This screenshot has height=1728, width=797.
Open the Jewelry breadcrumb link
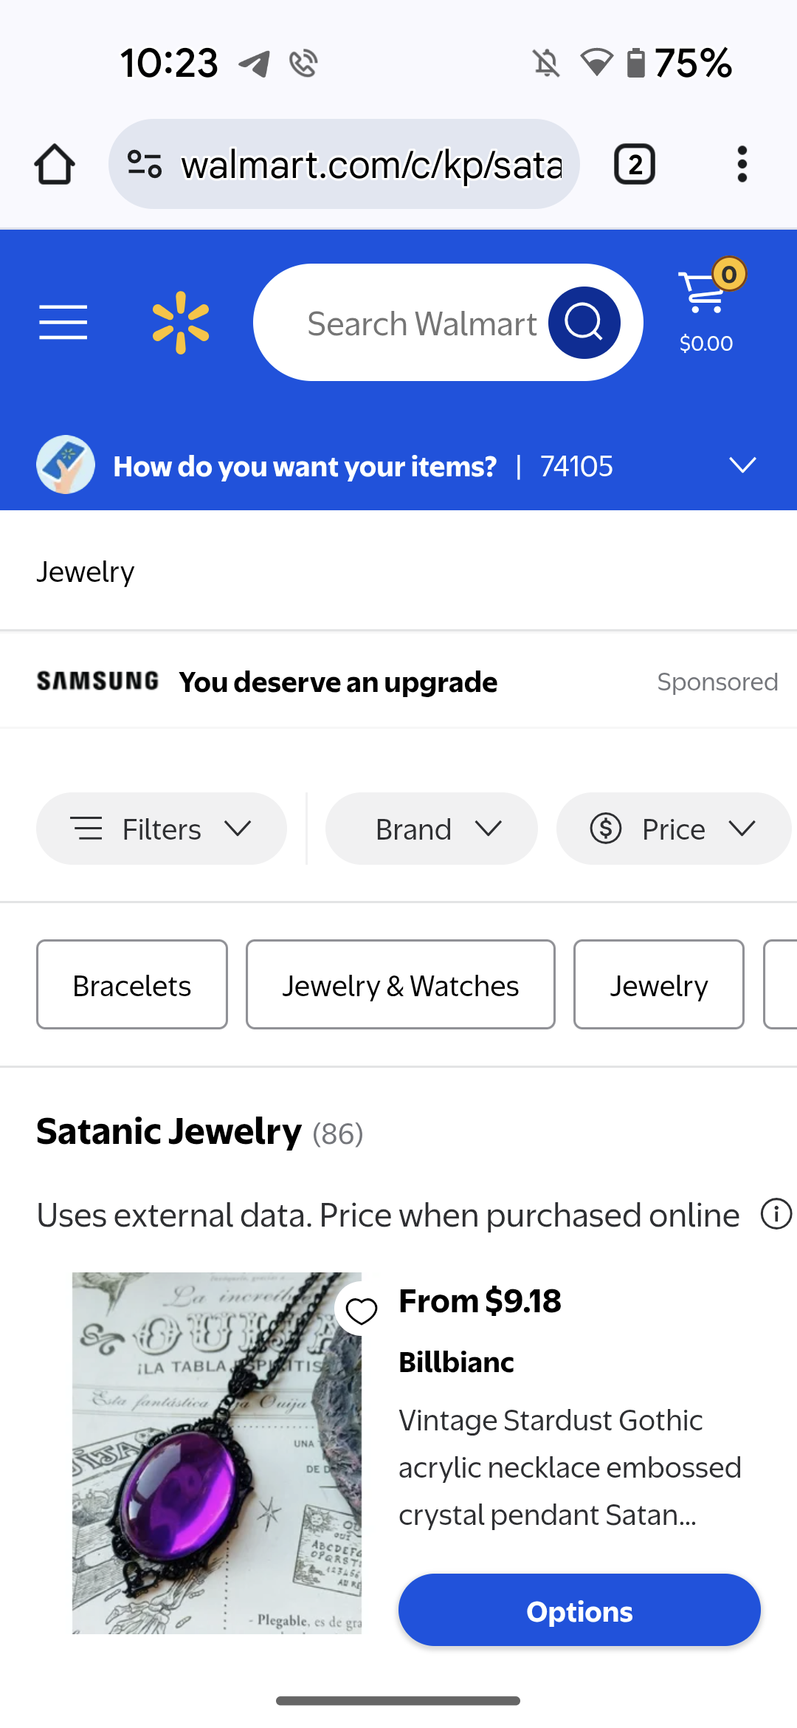86,572
